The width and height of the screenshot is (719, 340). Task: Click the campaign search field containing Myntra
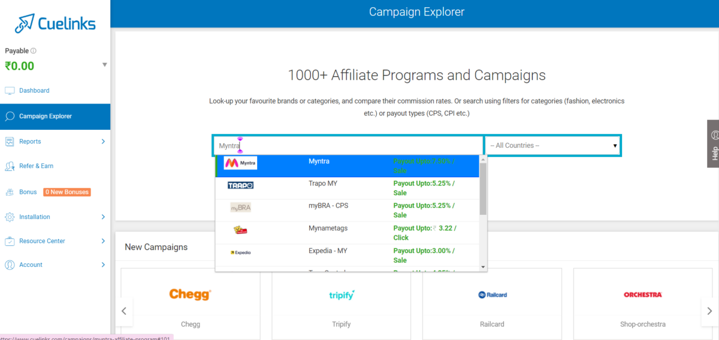tap(348, 145)
